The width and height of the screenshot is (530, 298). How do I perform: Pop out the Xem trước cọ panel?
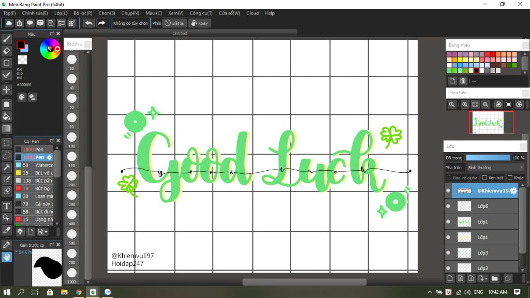point(52,245)
